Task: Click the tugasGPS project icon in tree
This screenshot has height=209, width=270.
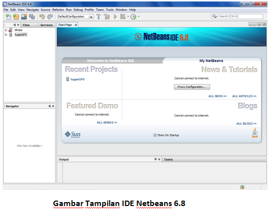Action: pyautogui.click(x=11, y=35)
